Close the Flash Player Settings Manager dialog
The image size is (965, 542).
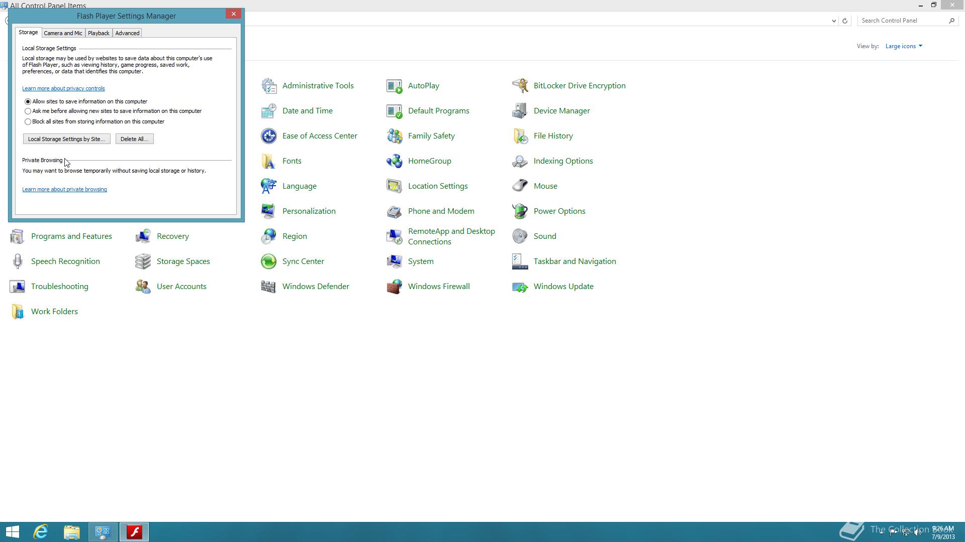(x=233, y=14)
